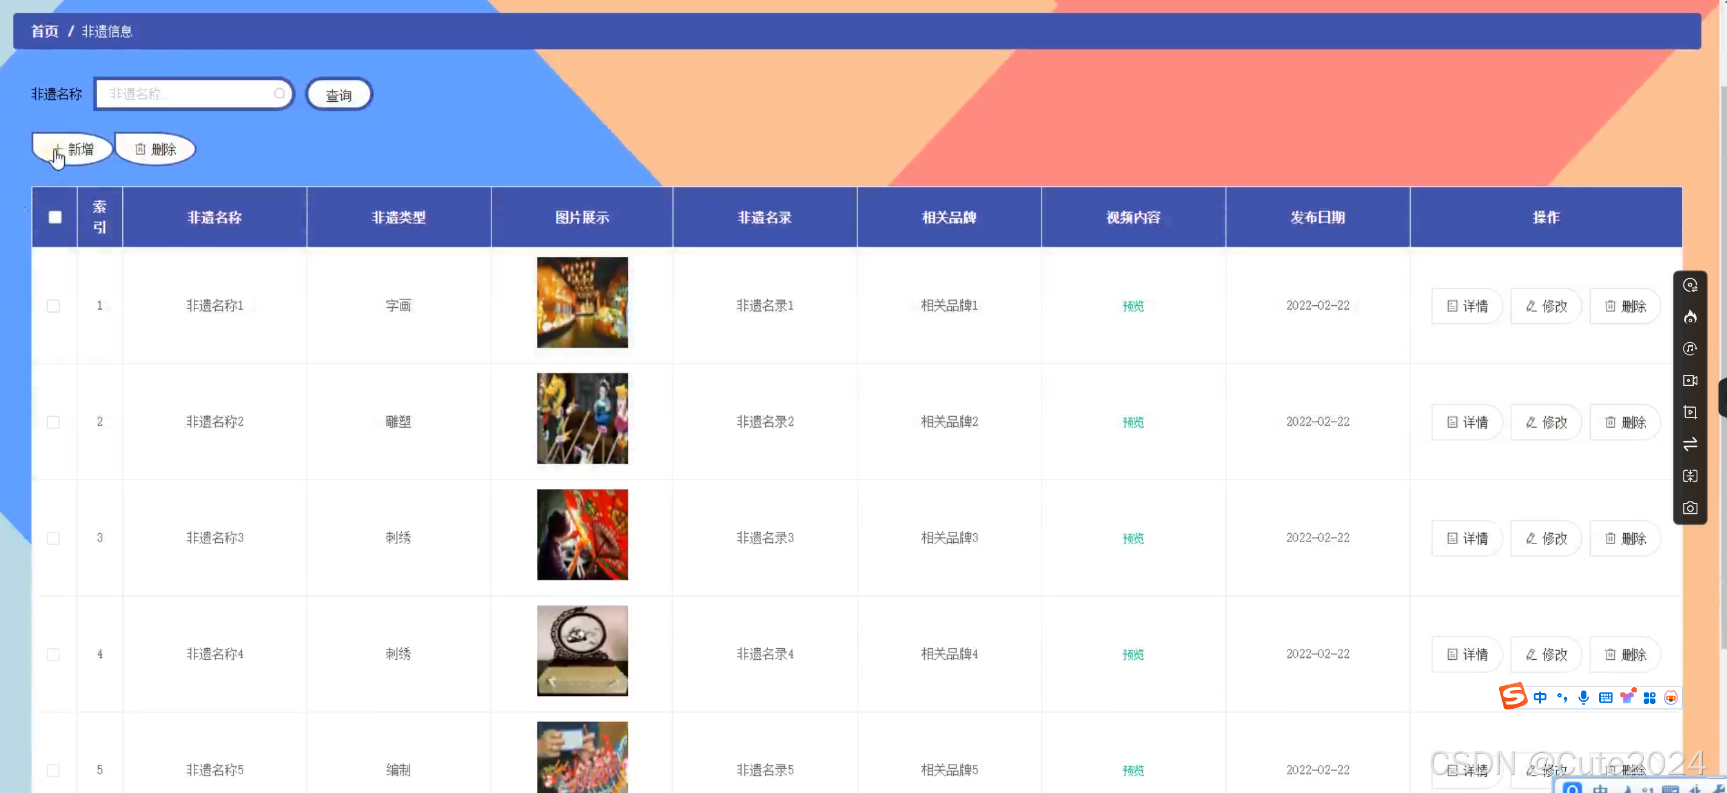
Task: Open the image thumbnail for 非遗名称3
Action: [x=582, y=535]
